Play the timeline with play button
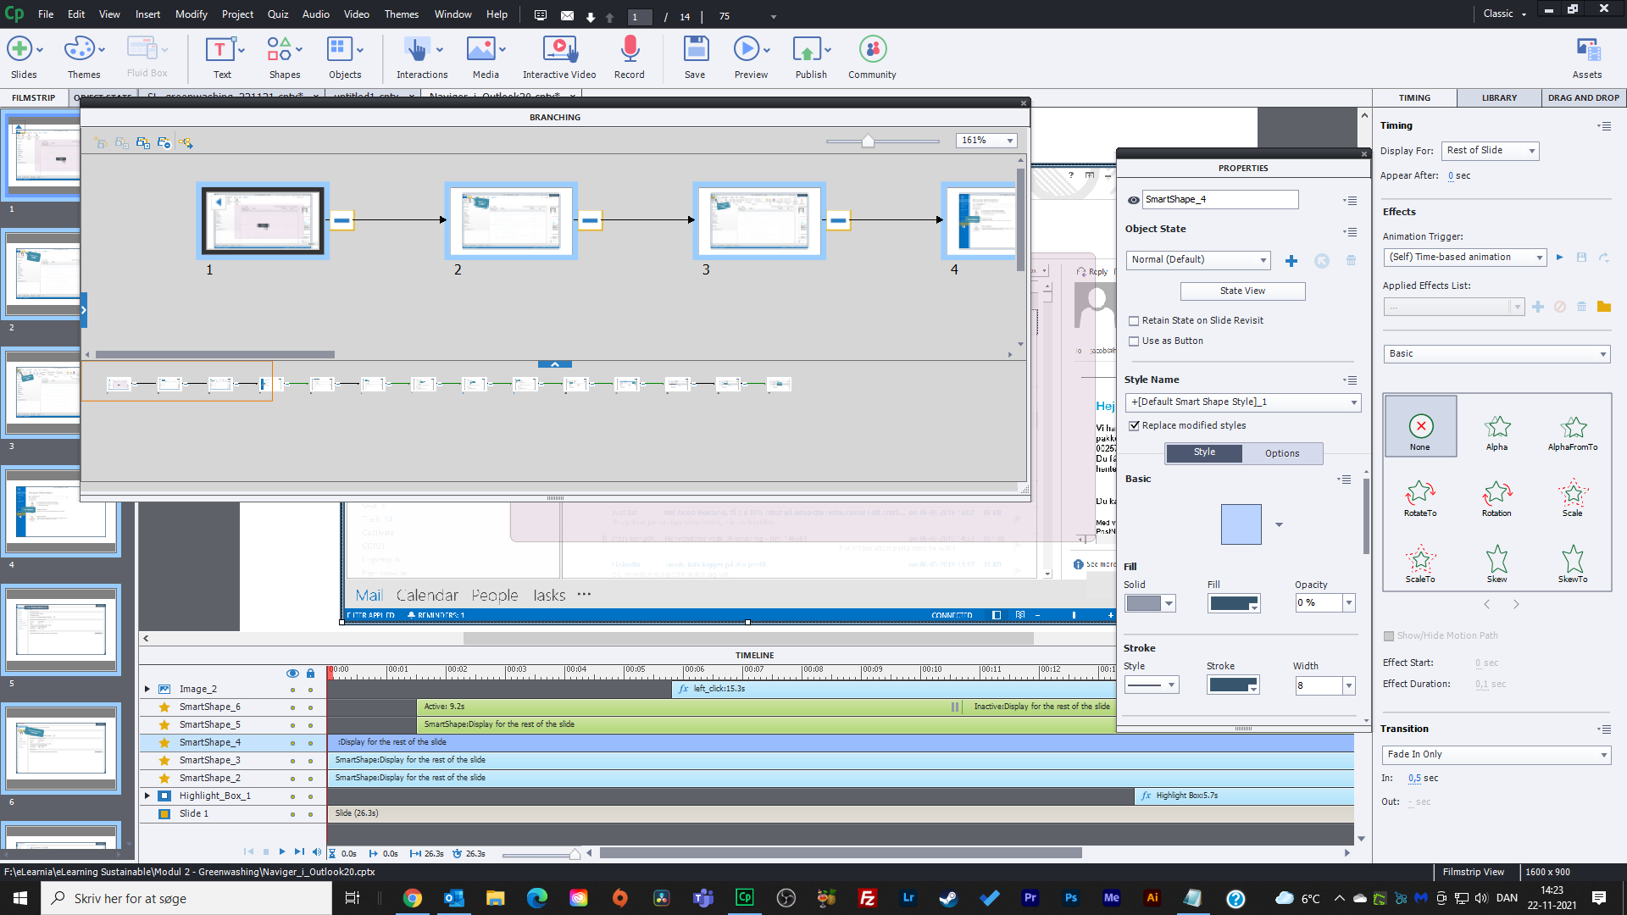This screenshot has height=915, width=1627. pos(282,852)
